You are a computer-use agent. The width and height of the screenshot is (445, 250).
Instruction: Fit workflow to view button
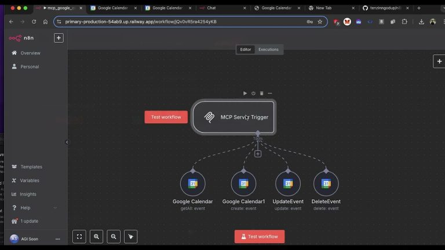tap(79, 236)
